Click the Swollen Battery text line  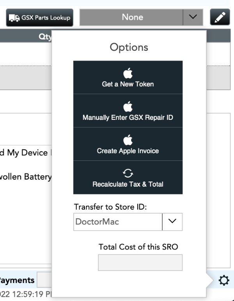pyautogui.click(x=26, y=177)
